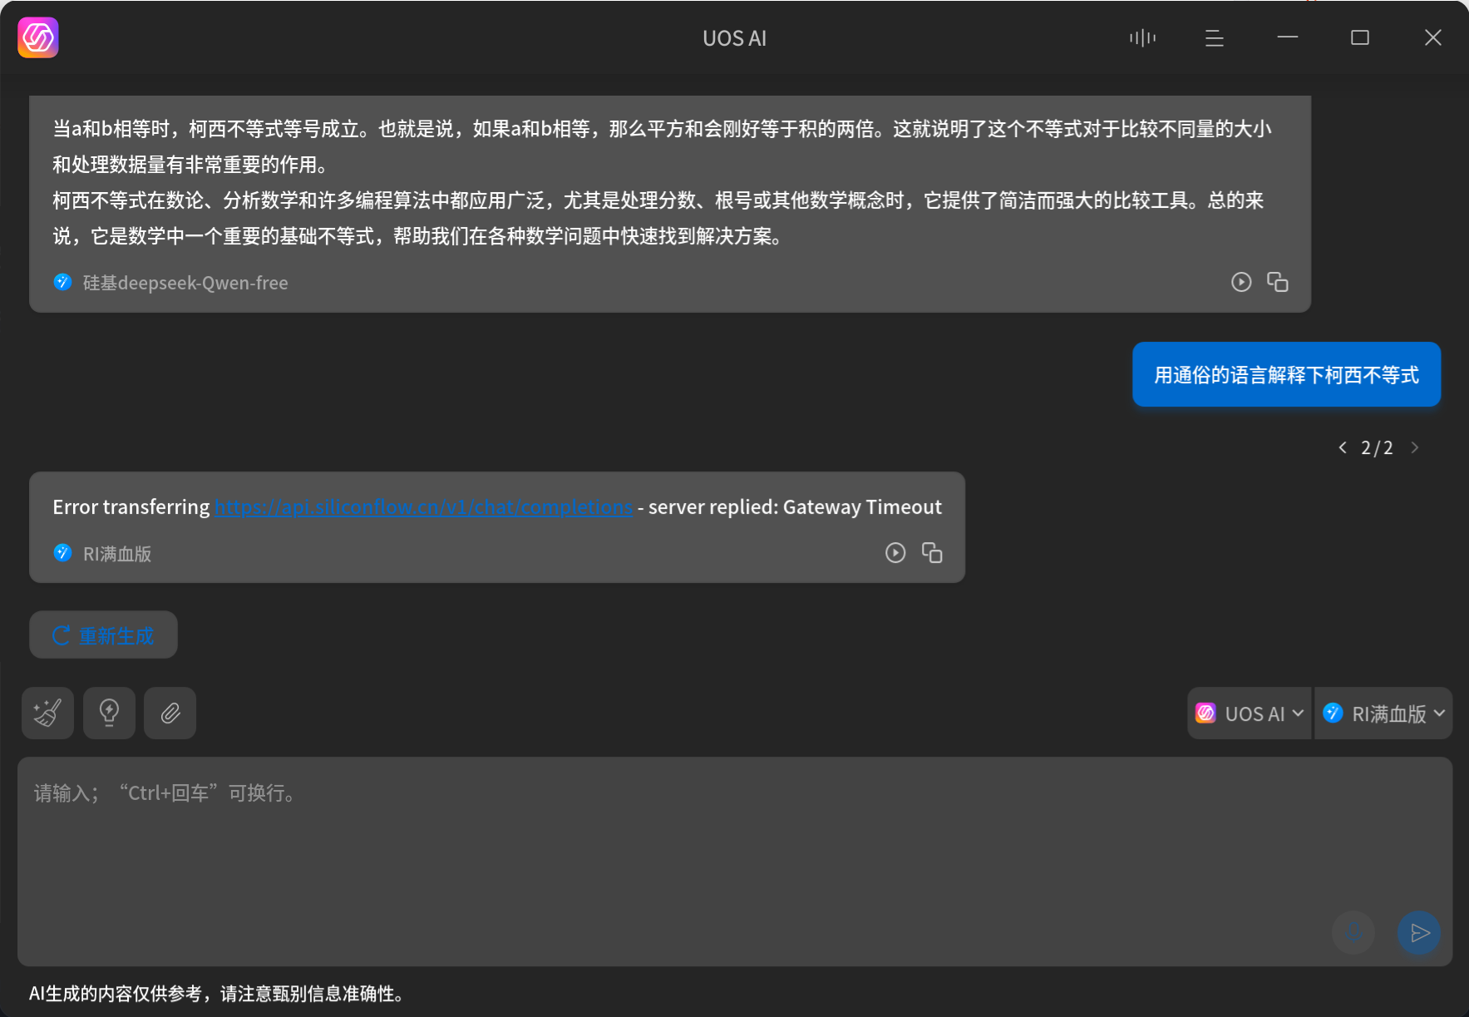Copy the deepseek-Qwen-free answer text
Screen dimensions: 1469x1017
1278,282
